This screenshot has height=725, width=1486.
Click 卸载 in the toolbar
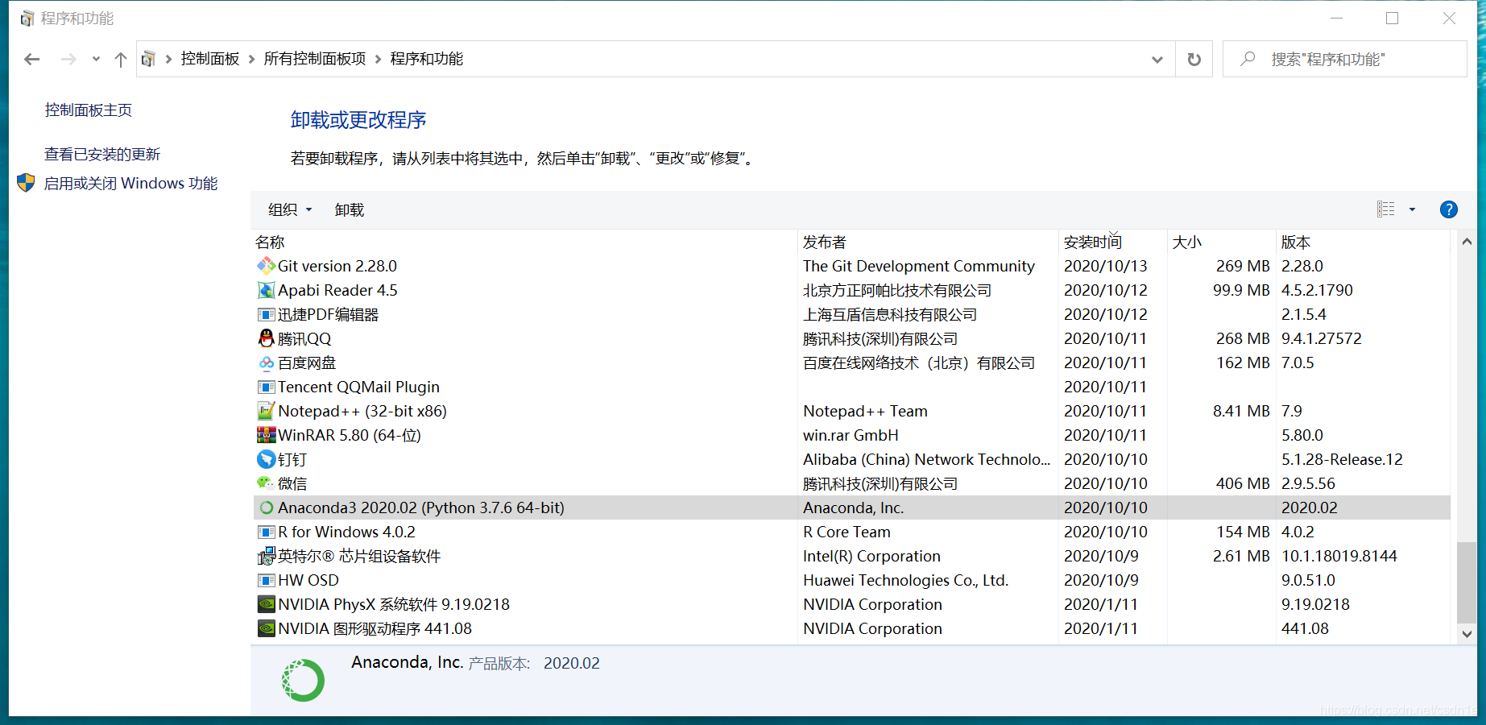350,209
